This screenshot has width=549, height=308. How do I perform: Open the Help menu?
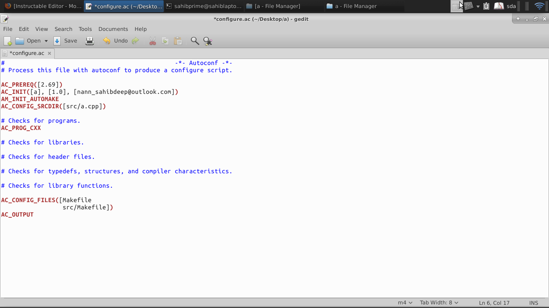pos(141,29)
